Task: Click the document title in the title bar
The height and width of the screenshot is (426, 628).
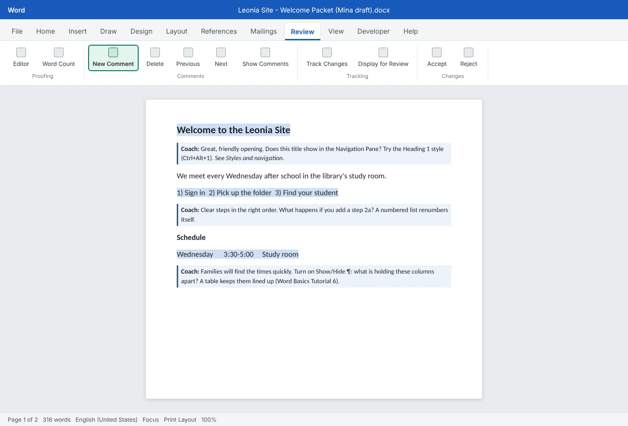Action: [x=314, y=10]
